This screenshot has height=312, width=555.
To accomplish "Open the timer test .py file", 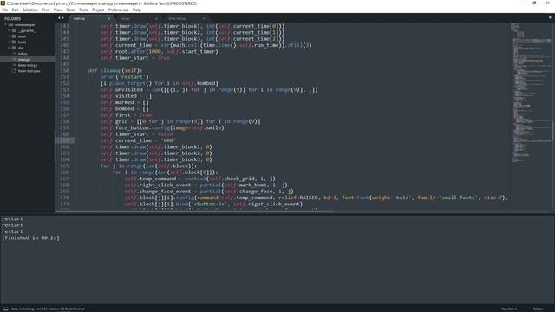I will [28, 66].
